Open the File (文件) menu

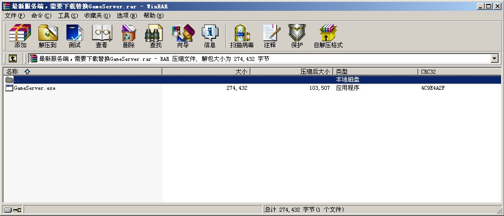(14, 16)
